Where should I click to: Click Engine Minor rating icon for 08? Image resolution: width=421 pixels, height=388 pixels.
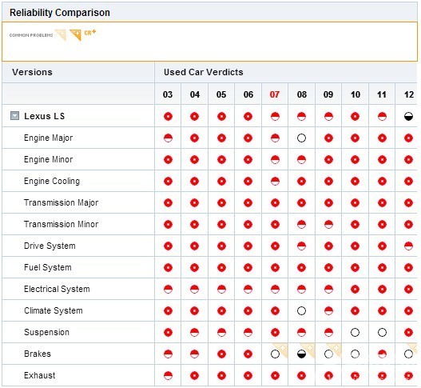(x=301, y=160)
